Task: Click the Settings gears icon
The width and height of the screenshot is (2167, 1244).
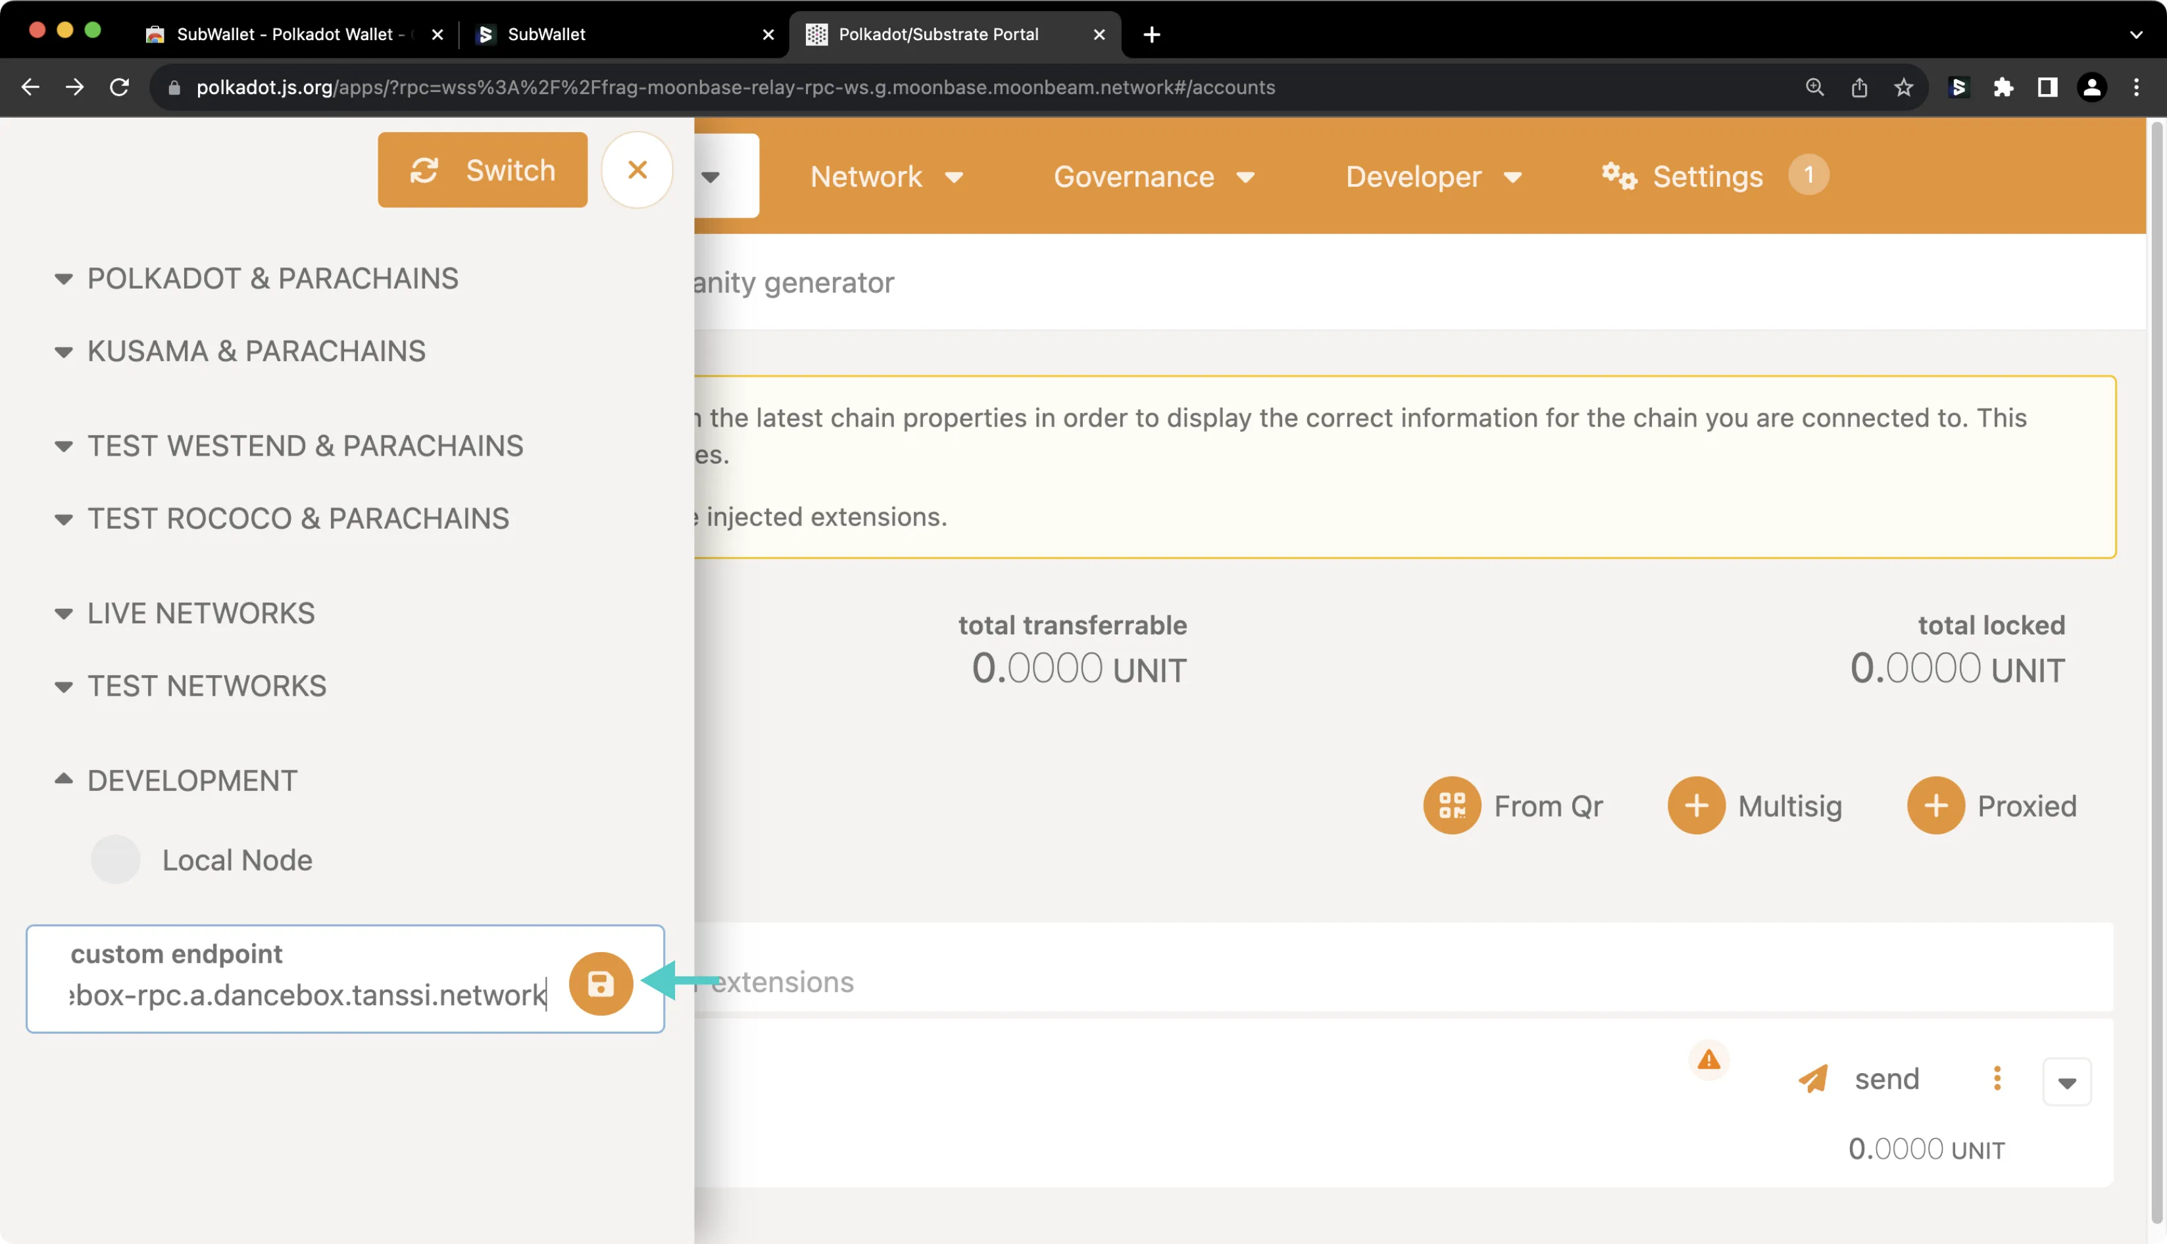Action: pyautogui.click(x=1618, y=176)
